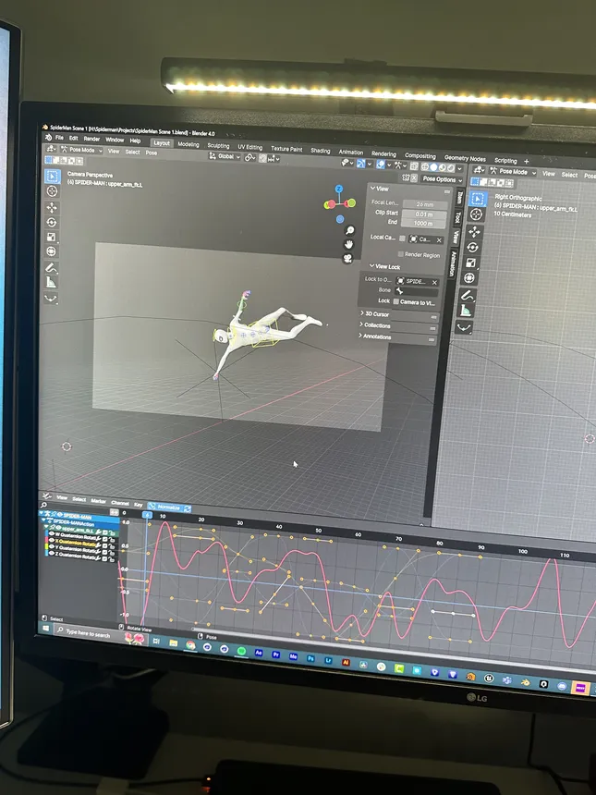Select the Annotate tool in Right Orthographic viewport

[468, 295]
